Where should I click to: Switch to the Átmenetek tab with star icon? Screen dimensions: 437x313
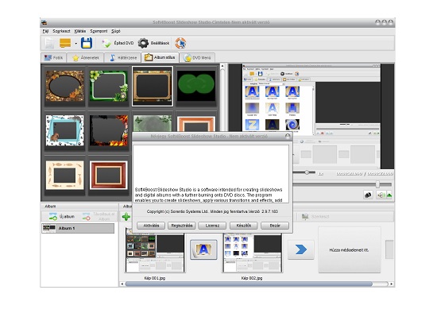click(86, 58)
